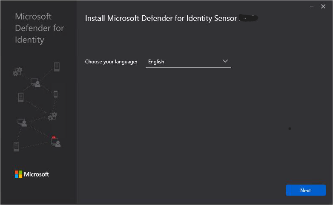
Task: Expand the language list chevron arrow
Action: coord(225,61)
